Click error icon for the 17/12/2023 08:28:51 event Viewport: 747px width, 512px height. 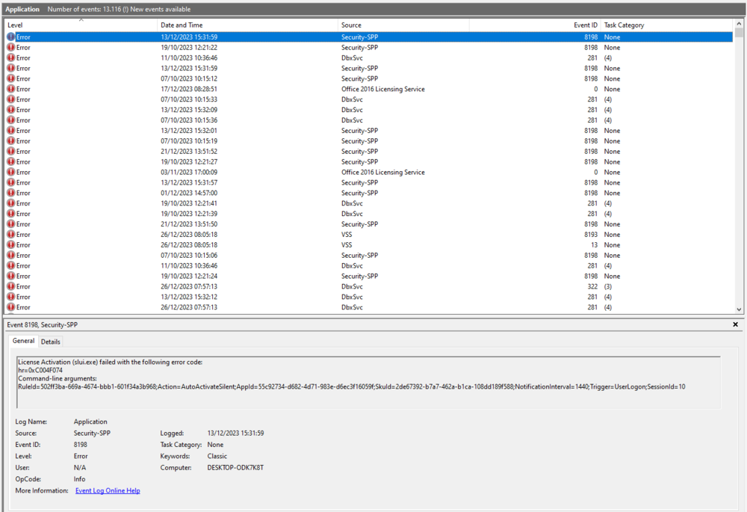pyautogui.click(x=10, y=89)
